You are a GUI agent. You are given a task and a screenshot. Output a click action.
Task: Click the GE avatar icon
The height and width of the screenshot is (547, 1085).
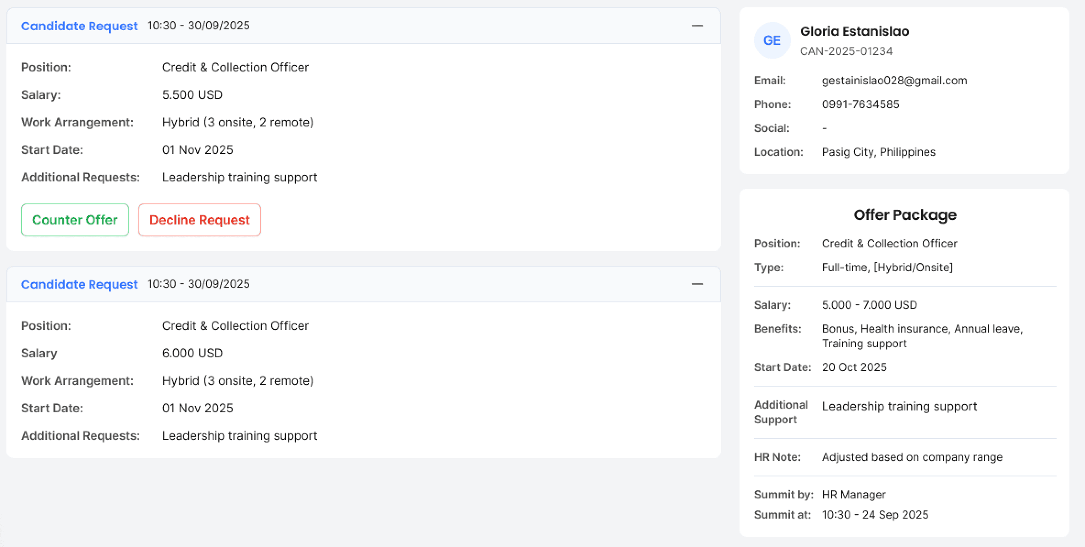[x=772, y=40]
